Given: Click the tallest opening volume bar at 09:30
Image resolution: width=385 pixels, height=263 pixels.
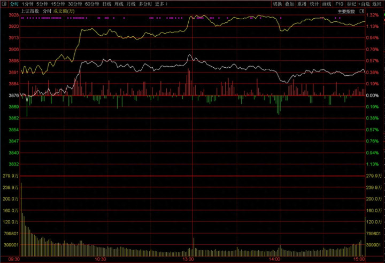Looking at the screenshot, I should 21,219.
